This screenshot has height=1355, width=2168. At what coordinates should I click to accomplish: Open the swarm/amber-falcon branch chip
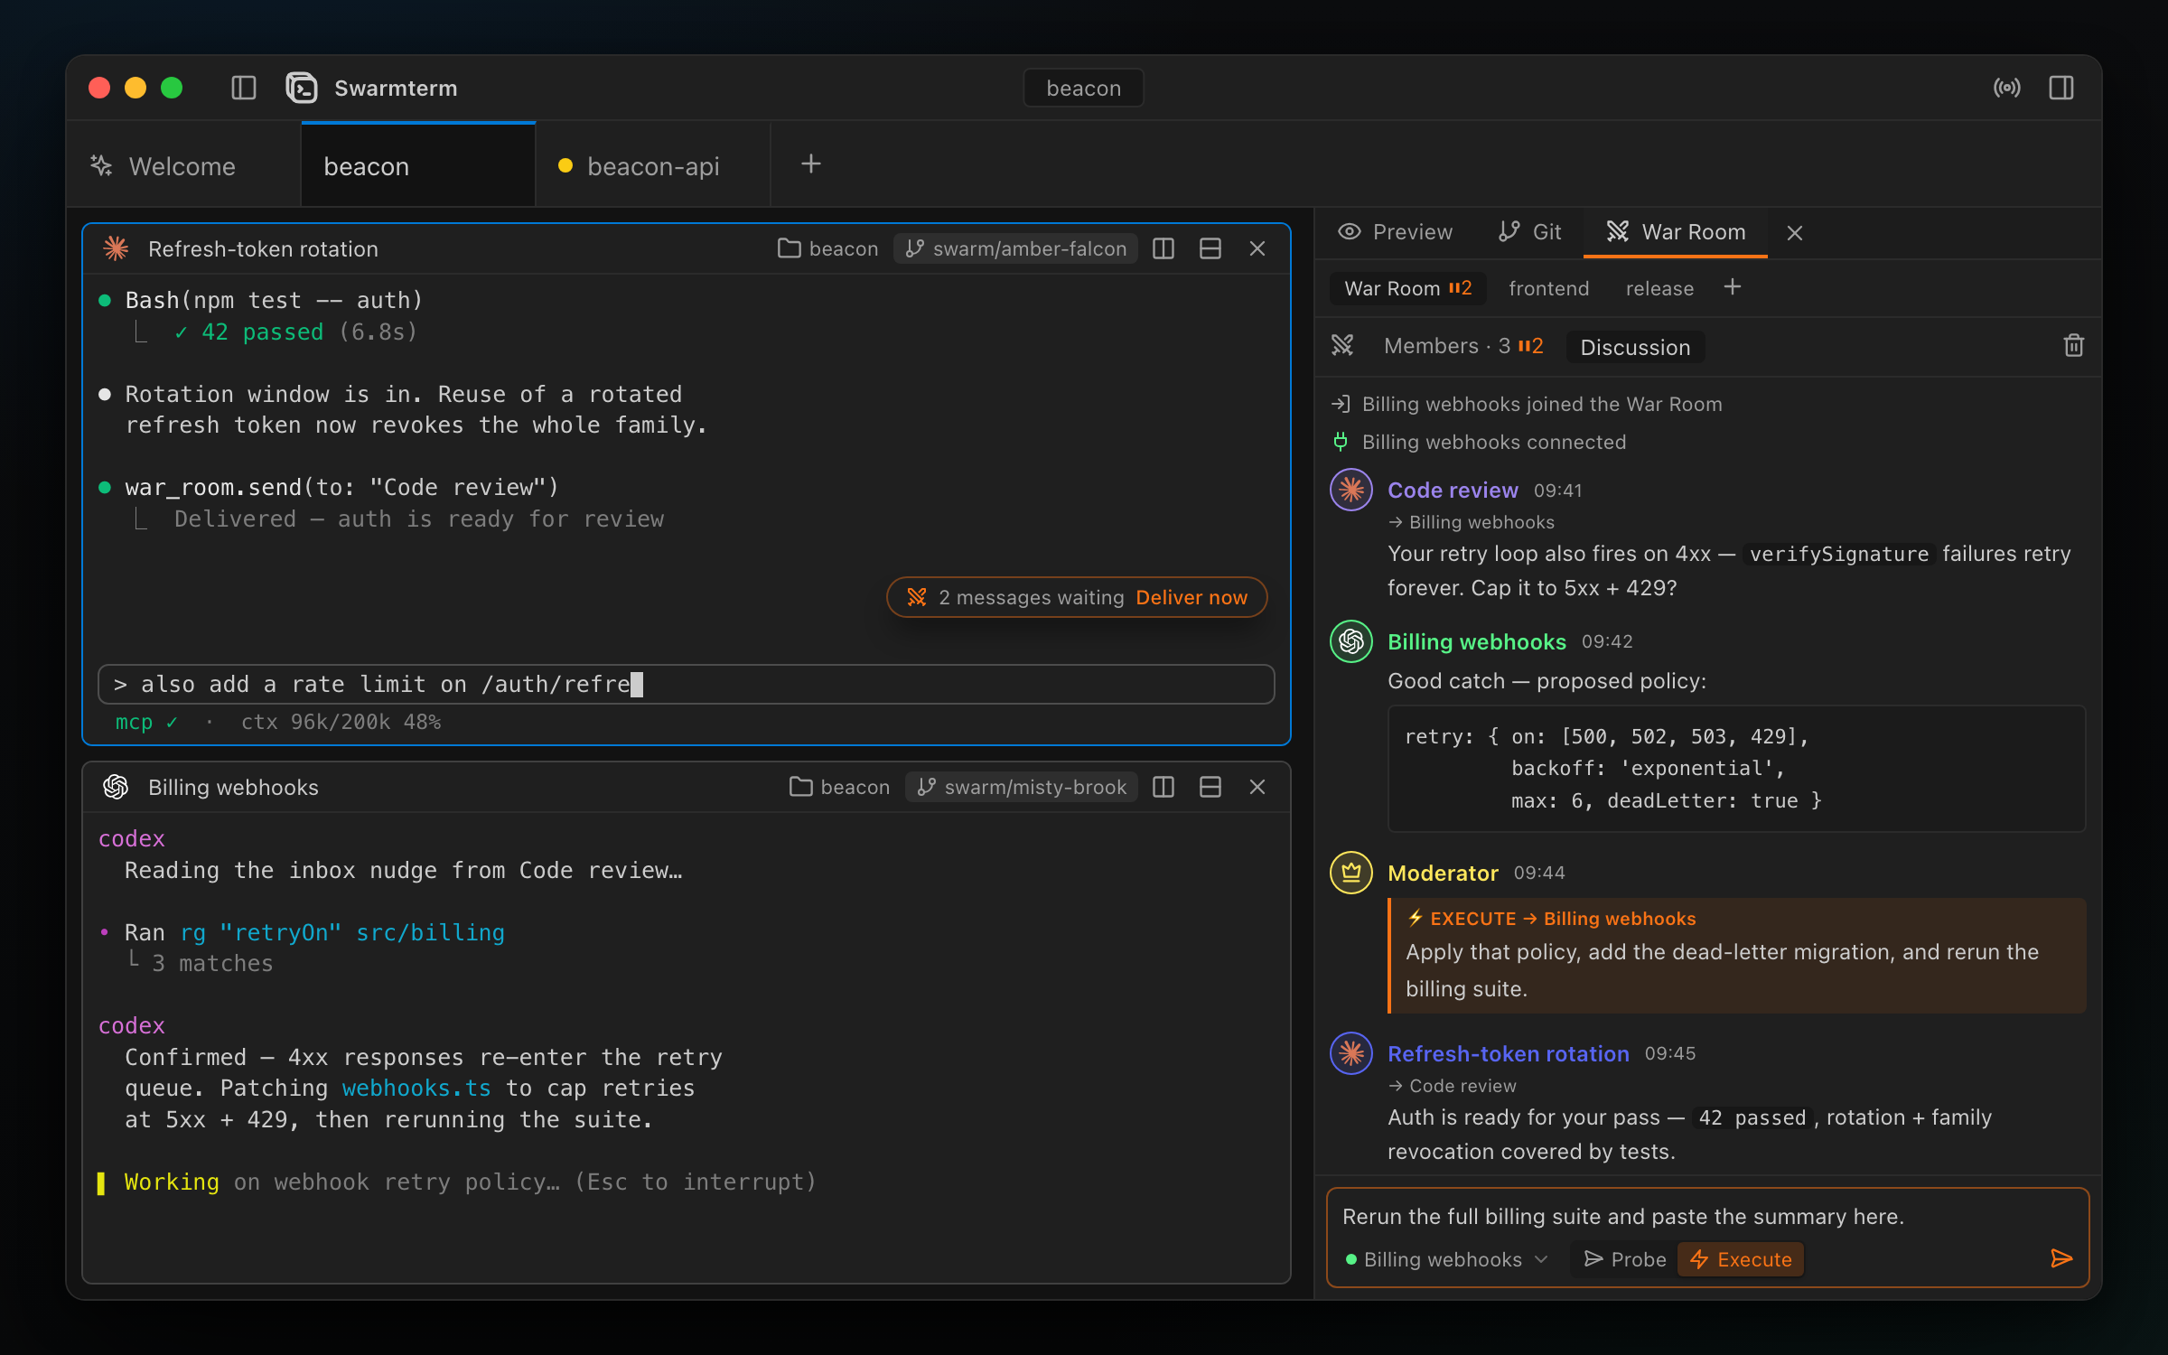tap(1015, 248)
